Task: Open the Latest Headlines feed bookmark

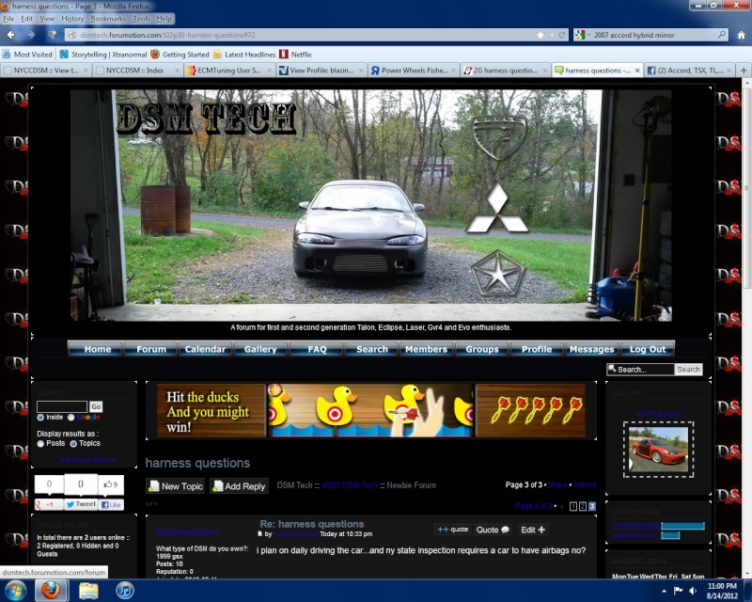Action: coord(244,55)
